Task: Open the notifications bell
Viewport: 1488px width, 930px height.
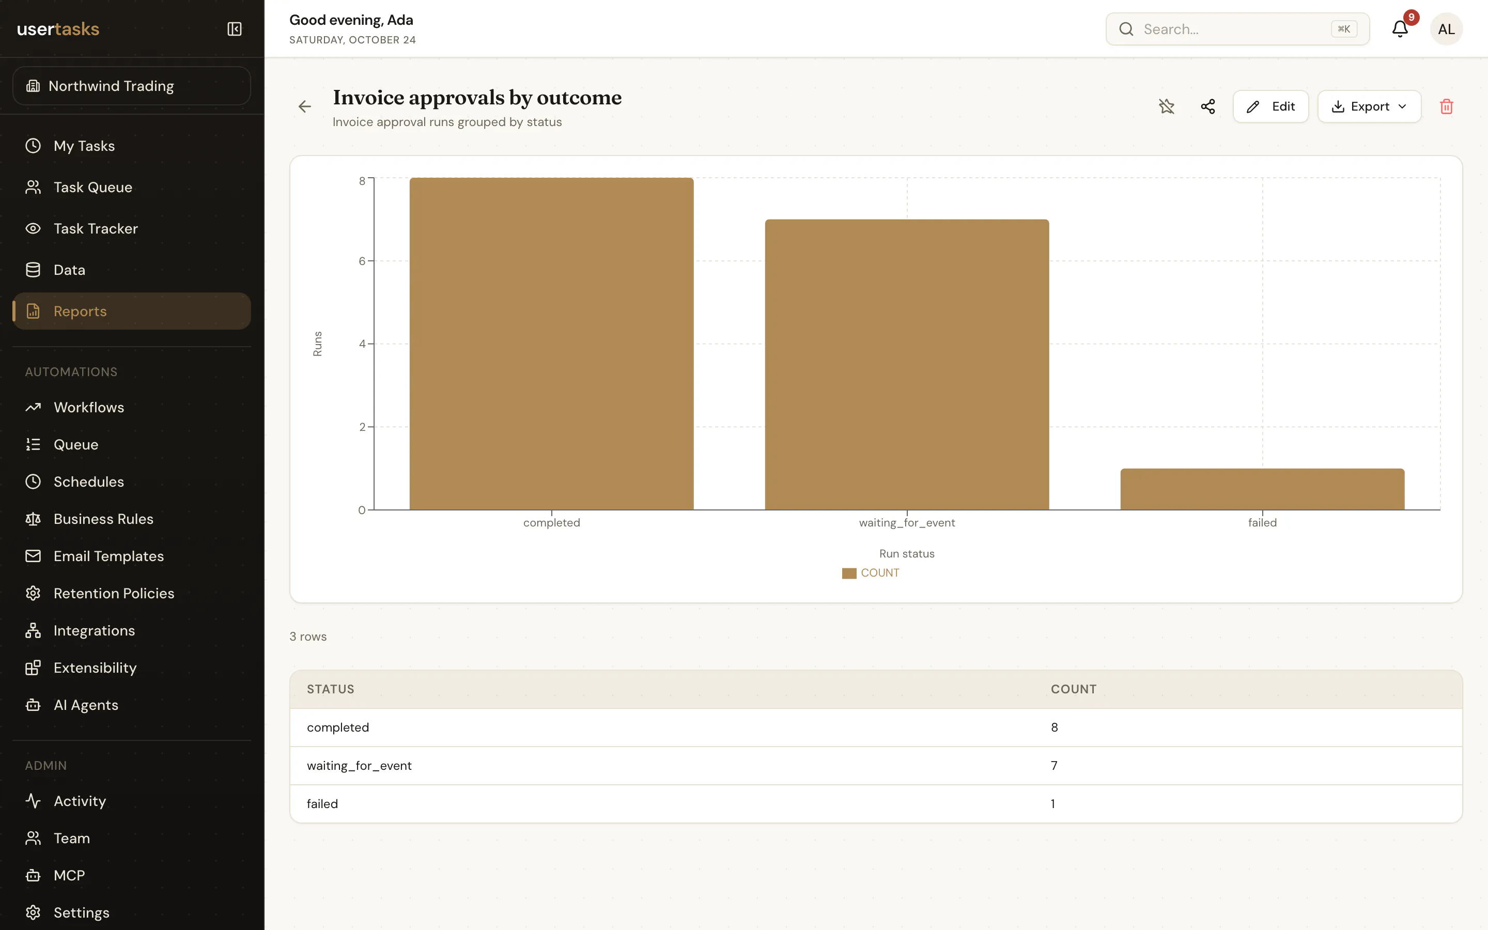Action: click(1400, 29)
